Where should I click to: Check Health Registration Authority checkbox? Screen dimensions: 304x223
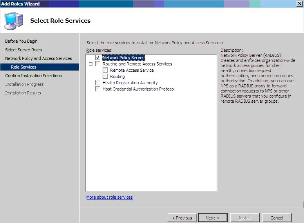tap(98, 83)
